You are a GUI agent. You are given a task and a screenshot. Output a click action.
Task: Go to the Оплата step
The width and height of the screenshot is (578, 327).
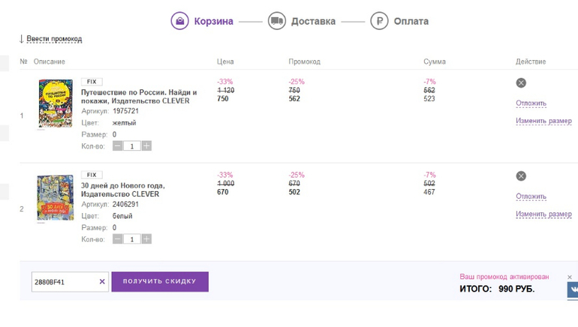coord(411,21)
